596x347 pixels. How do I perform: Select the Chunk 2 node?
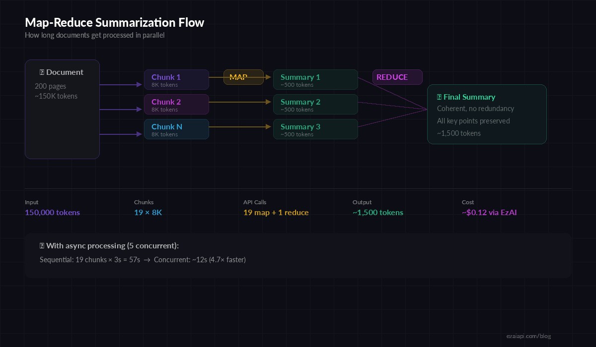176,105
